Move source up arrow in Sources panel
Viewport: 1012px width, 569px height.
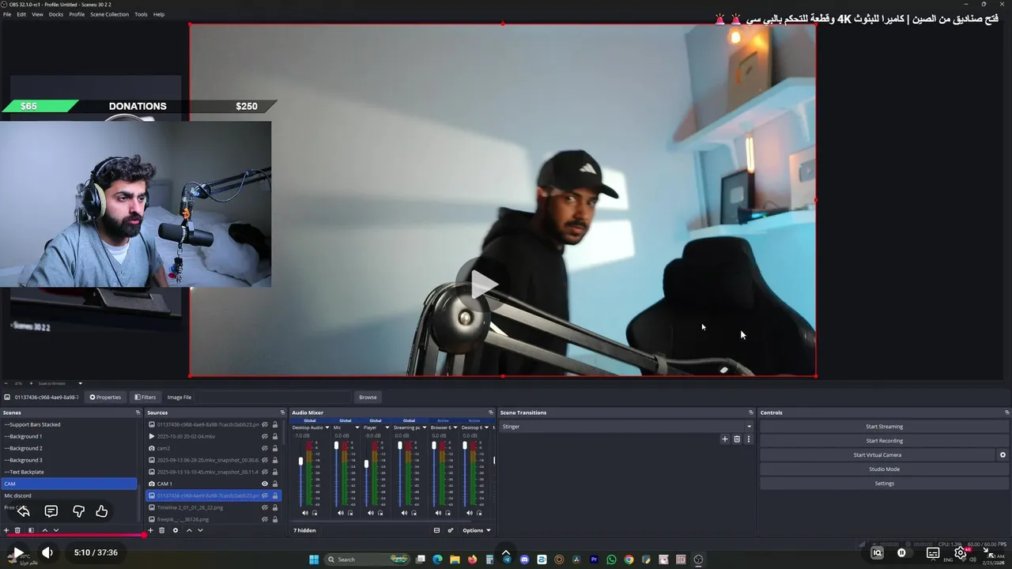tap(189, 530)
